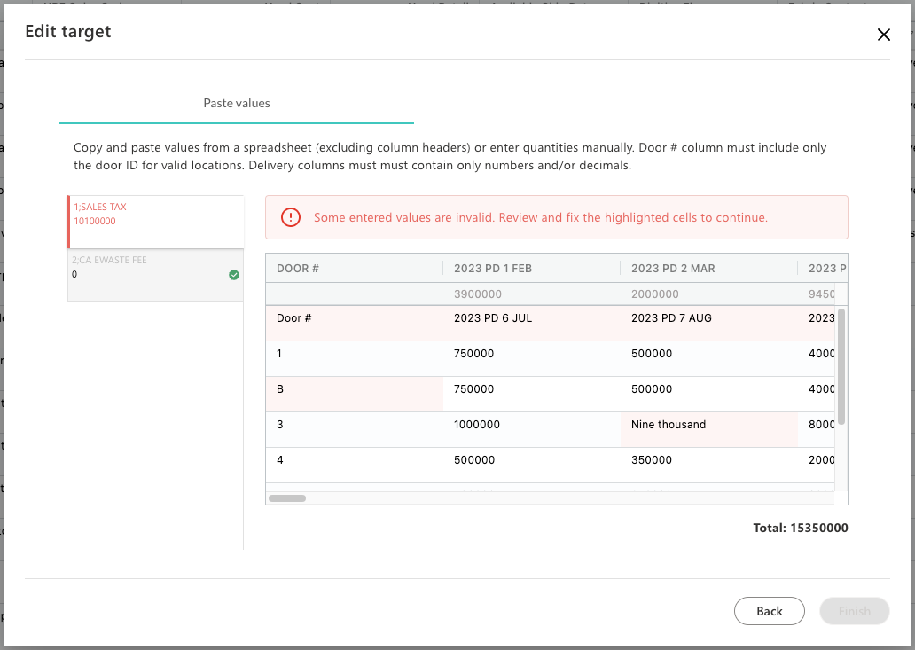This screenshot has height=650, width=915.
Task: Click 500000 under MAR in row B
Action: point(708,394)
